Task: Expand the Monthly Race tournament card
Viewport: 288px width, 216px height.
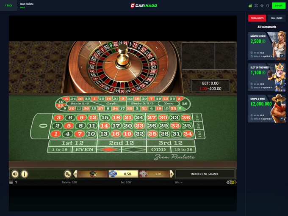Action: click(282, 56)
